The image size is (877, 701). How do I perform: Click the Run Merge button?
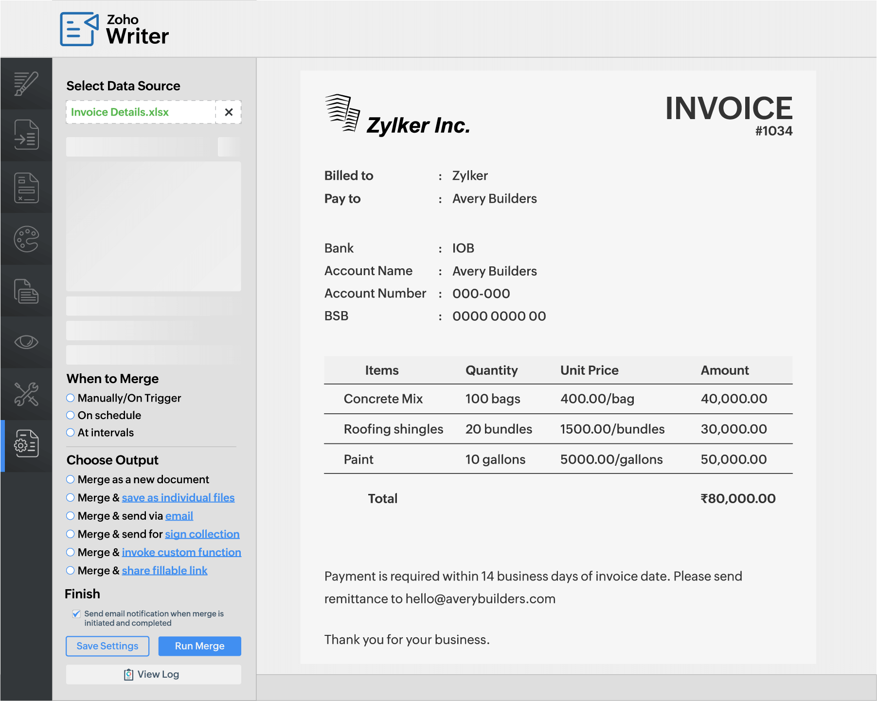pos(199,646)
